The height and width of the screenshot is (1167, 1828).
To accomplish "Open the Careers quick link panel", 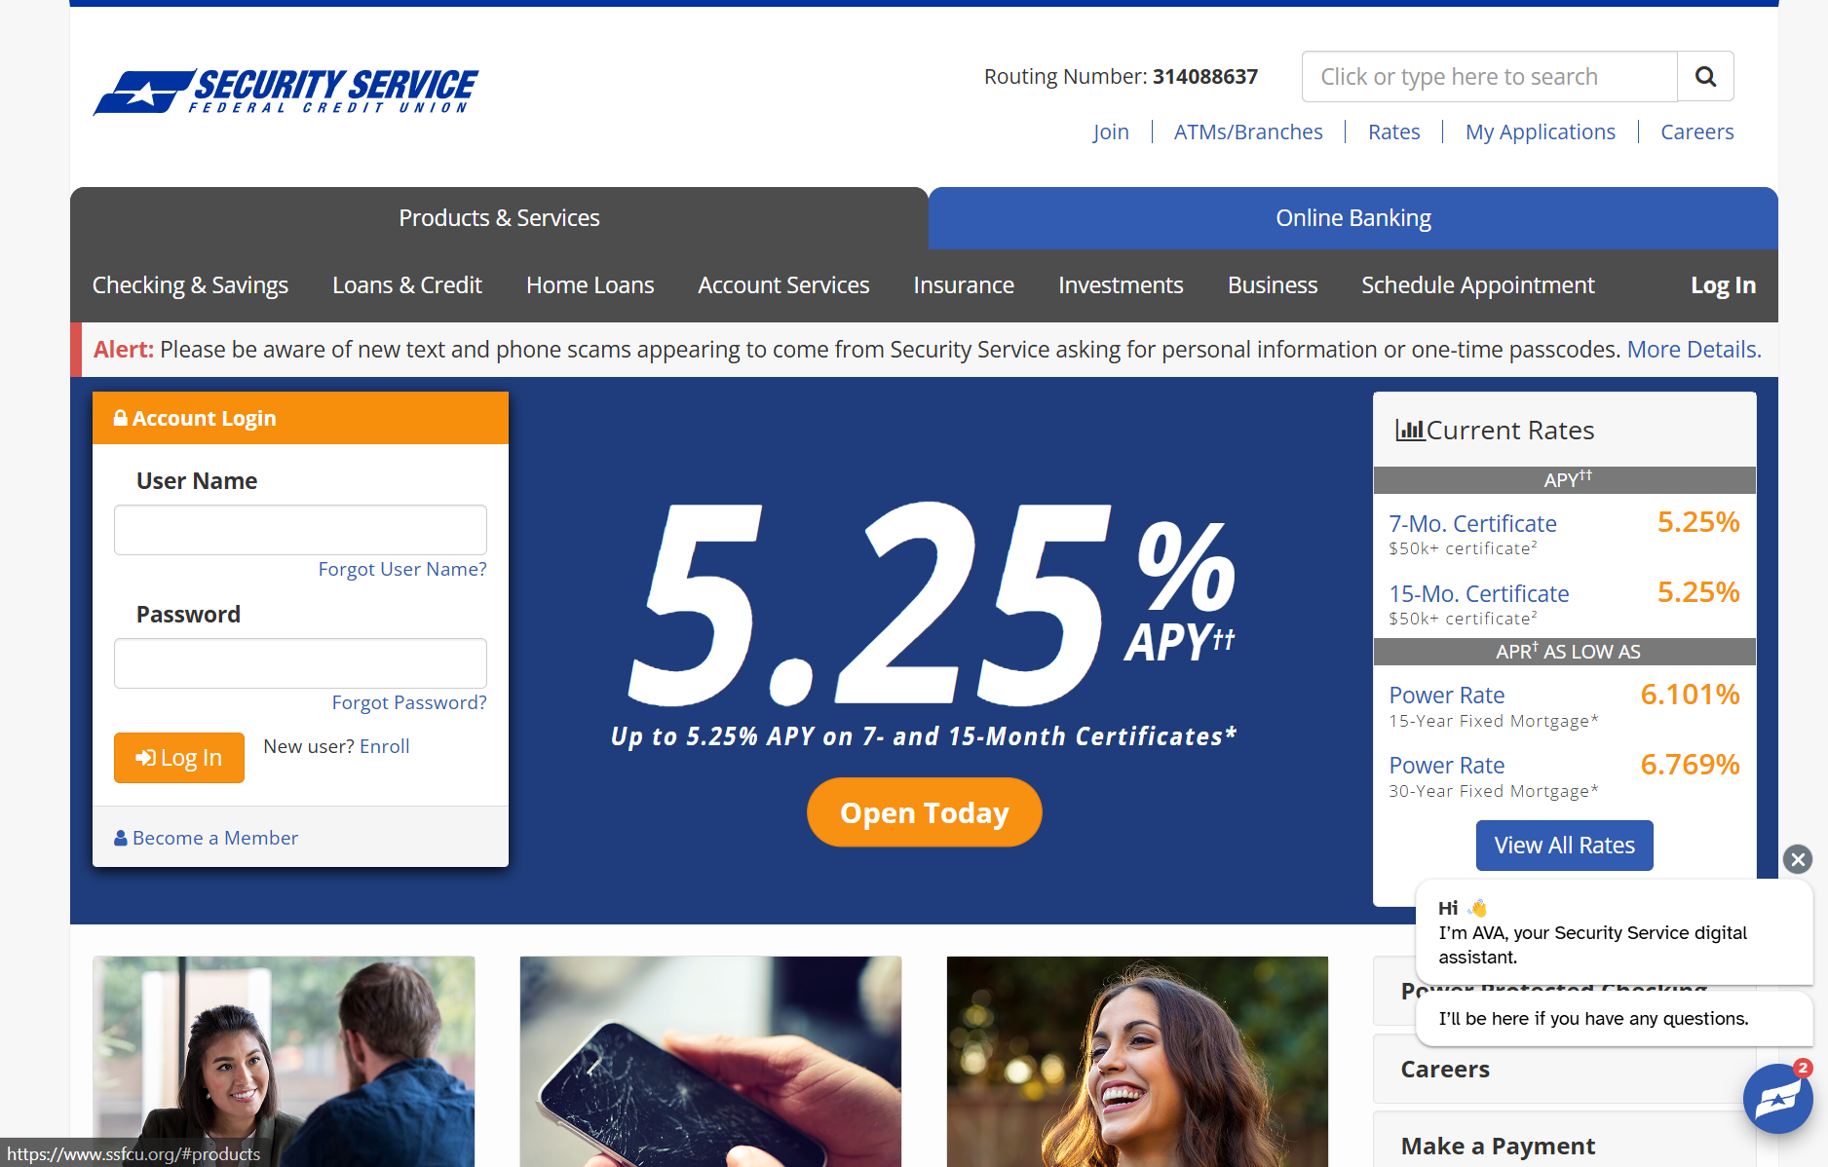I will [x=1565, y=1069].
